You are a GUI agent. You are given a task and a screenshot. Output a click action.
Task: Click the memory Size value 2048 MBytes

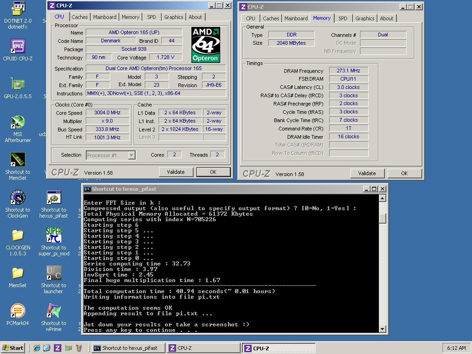[x=291, y=43]
